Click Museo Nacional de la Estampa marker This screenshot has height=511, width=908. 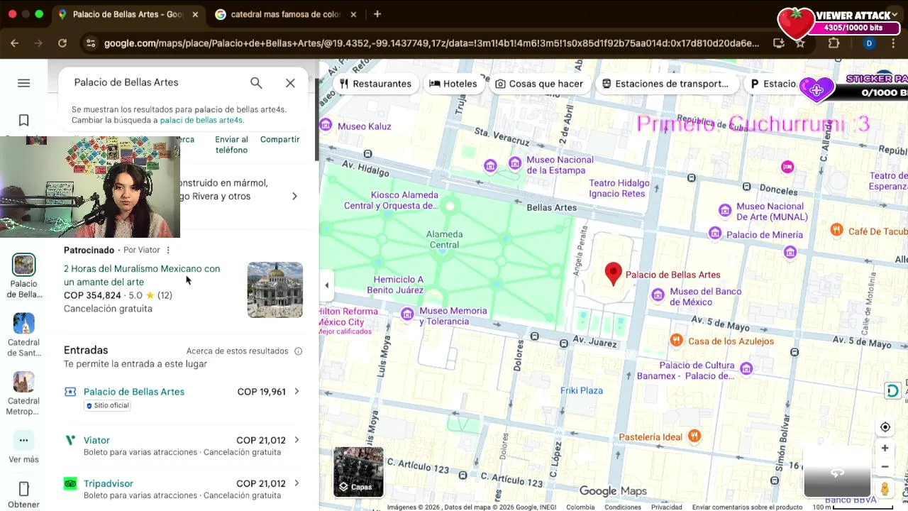tap(516, 163)
